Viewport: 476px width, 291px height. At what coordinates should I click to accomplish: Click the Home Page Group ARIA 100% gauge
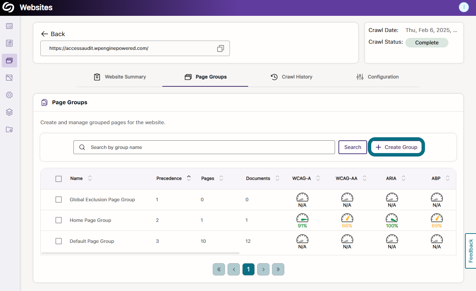click(392, 220)
